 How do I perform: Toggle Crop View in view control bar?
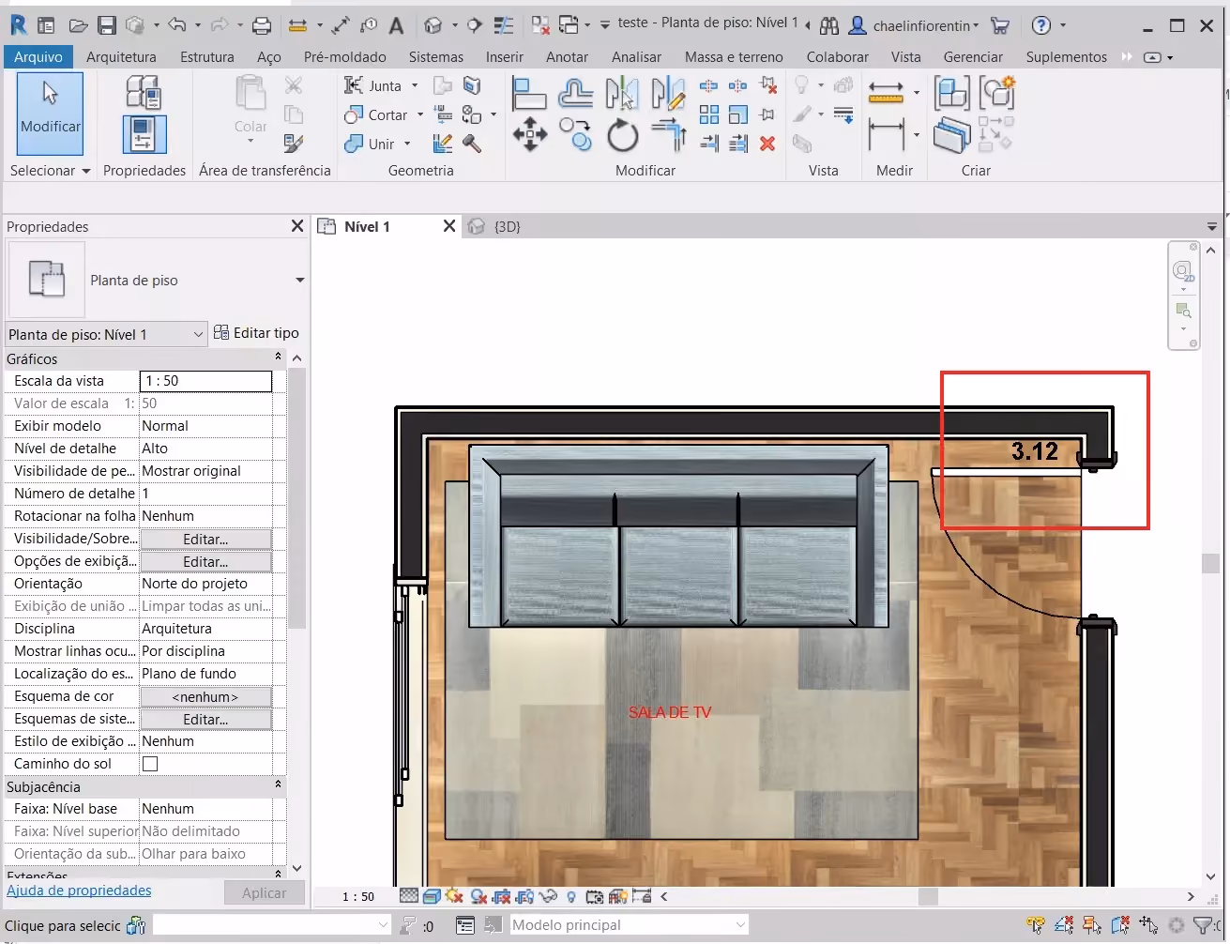tap(502, 896)
